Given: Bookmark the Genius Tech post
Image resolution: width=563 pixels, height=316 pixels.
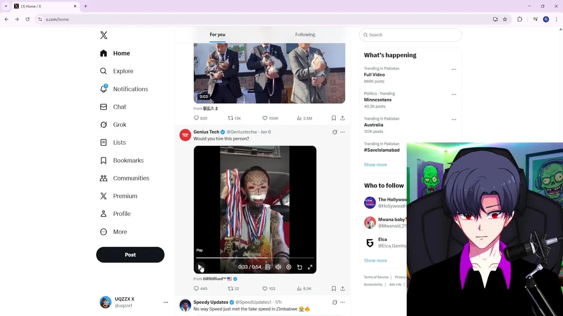Looking at the screenshot, I should (334, 288).
